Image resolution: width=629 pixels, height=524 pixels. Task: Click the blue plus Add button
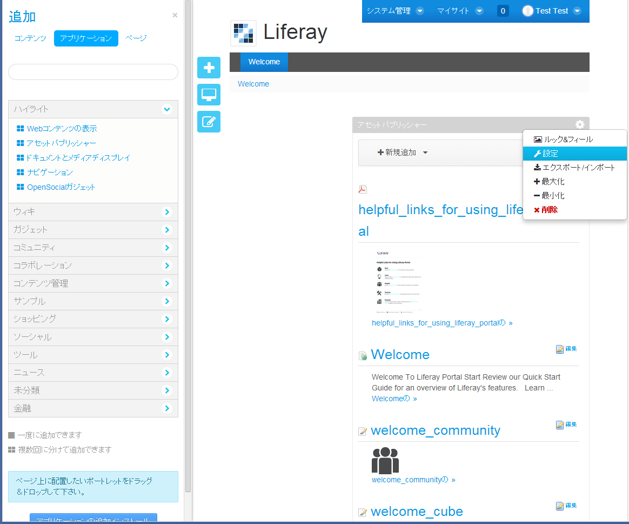coord(209,68)
